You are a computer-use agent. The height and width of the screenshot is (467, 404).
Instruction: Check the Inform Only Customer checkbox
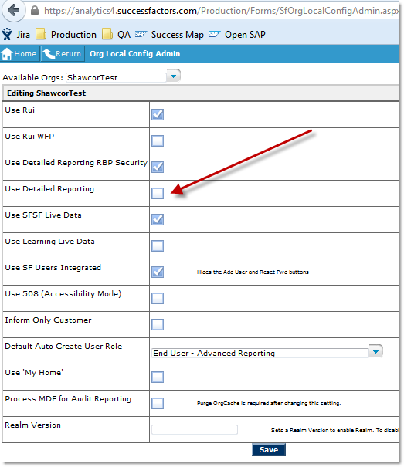pyautogui.click(x=158, y=324)
